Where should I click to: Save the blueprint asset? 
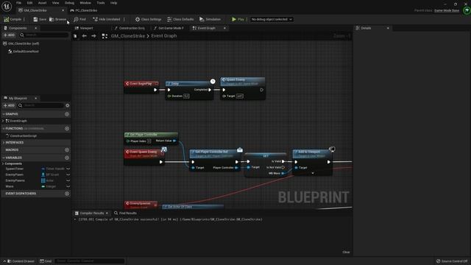(x=40, y=19)
